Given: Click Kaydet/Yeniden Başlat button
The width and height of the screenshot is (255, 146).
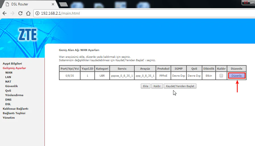Looking at the screenshot, I should (180, 86).
